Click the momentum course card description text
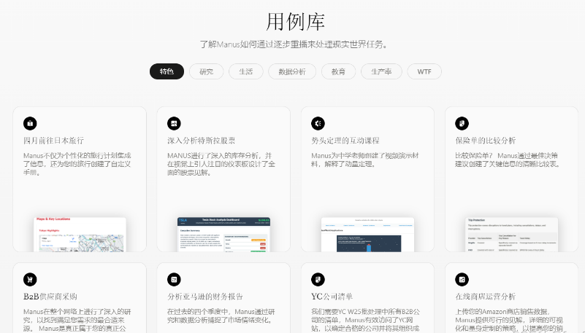This screenshot has height=333, width=585. [x=365, y=160]
